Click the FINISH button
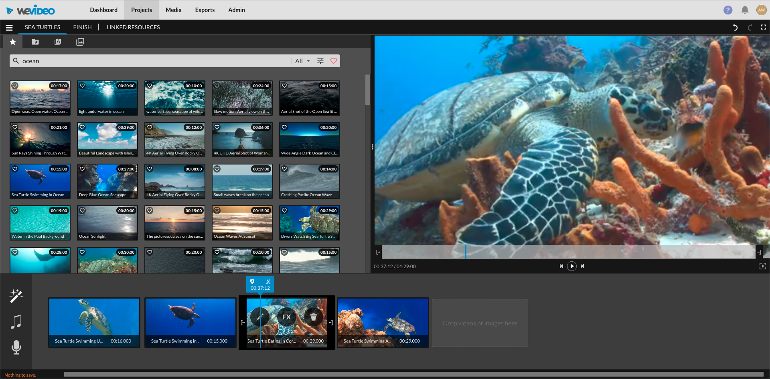Viewport: 770px width, 379px height. pyautogui.click(x=82, y=27)
